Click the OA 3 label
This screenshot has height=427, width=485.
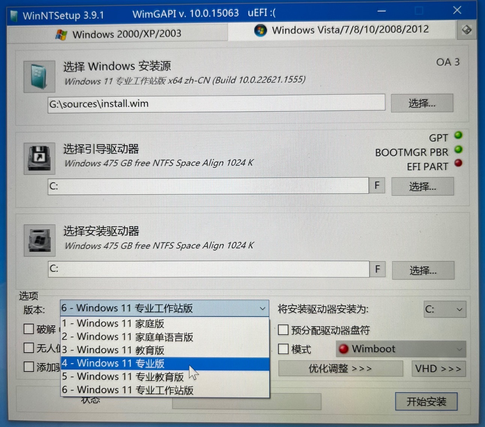click(448, 62)
